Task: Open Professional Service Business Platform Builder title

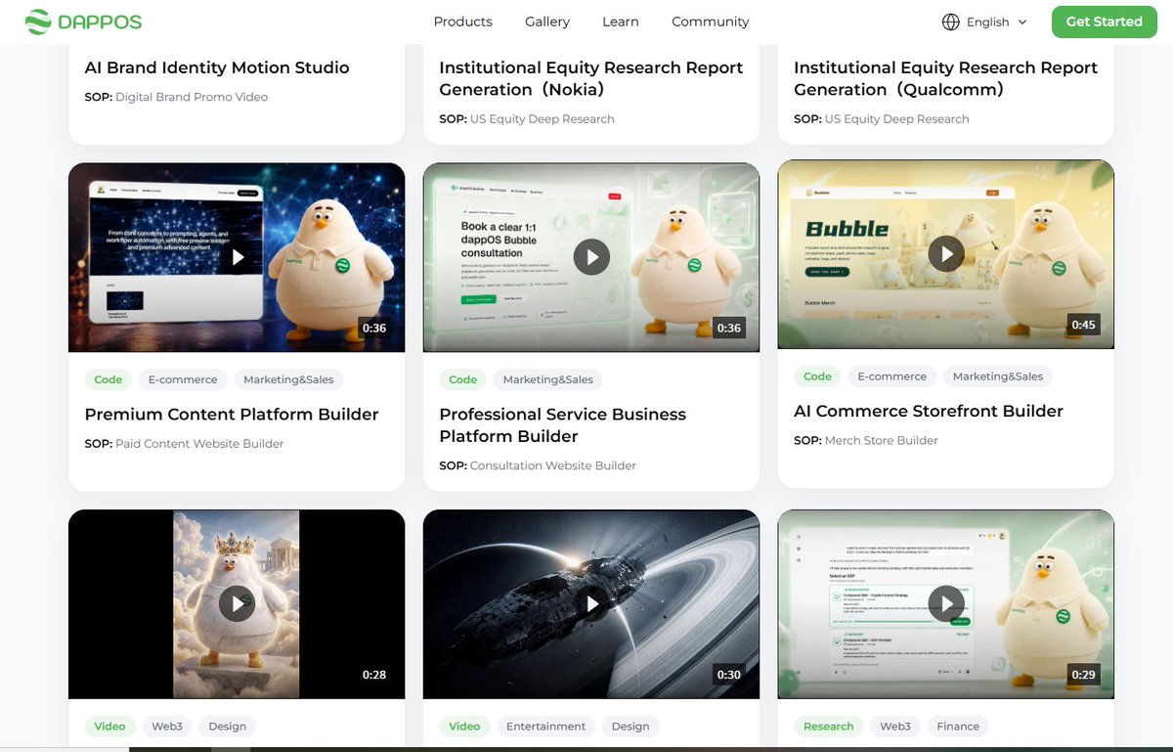Action: click(563, 424)
